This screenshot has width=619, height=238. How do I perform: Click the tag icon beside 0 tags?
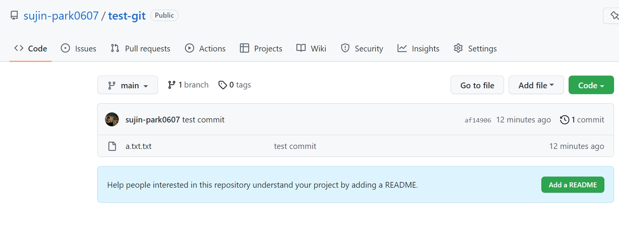tap(222, 85)
